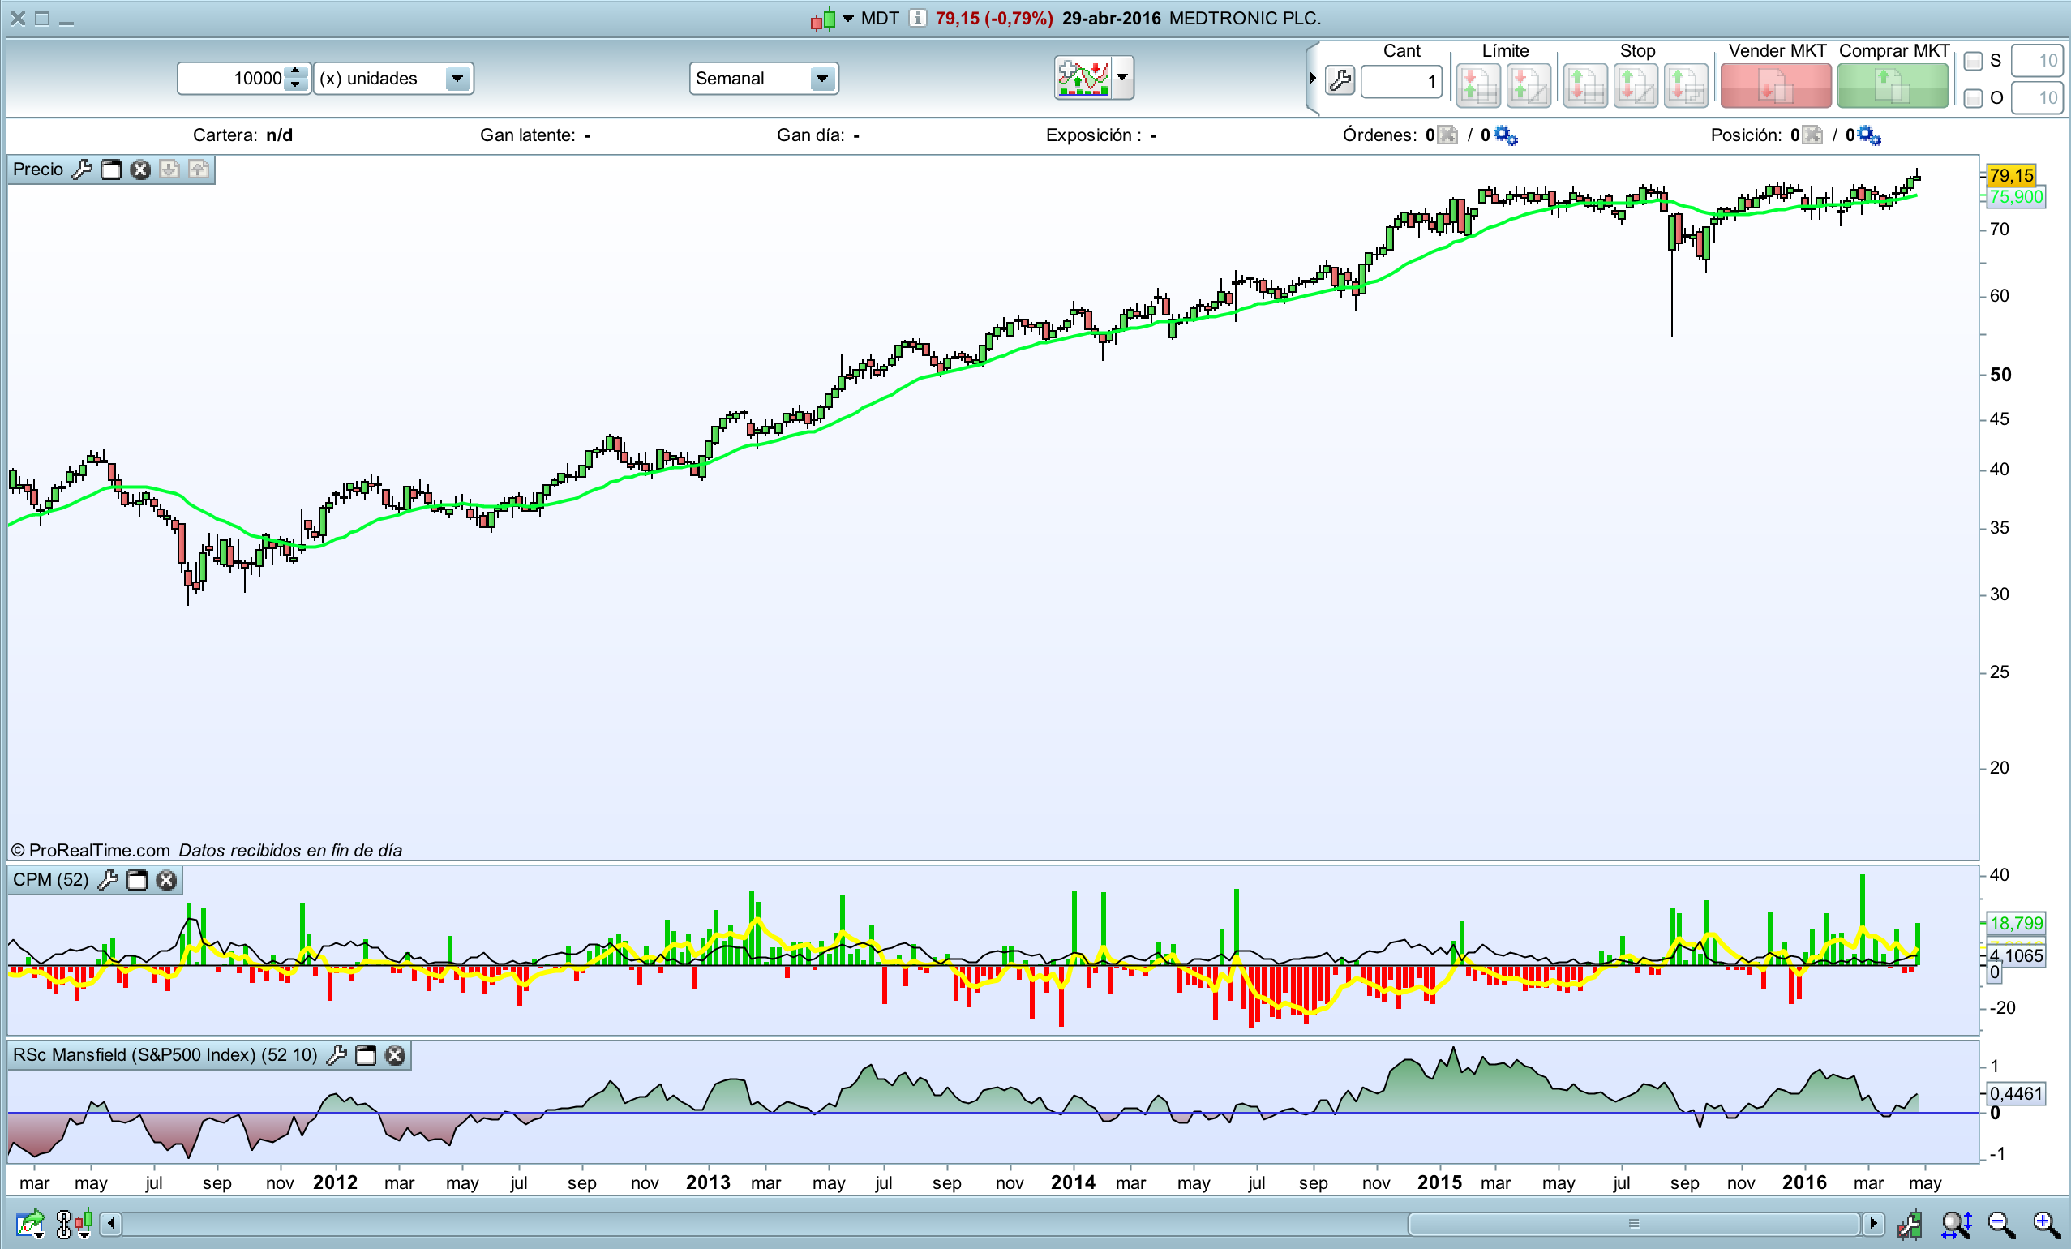Enable the S checkbox
The height and width of the screenshot is (1249, 2071).
click(x=1973, y=62)
